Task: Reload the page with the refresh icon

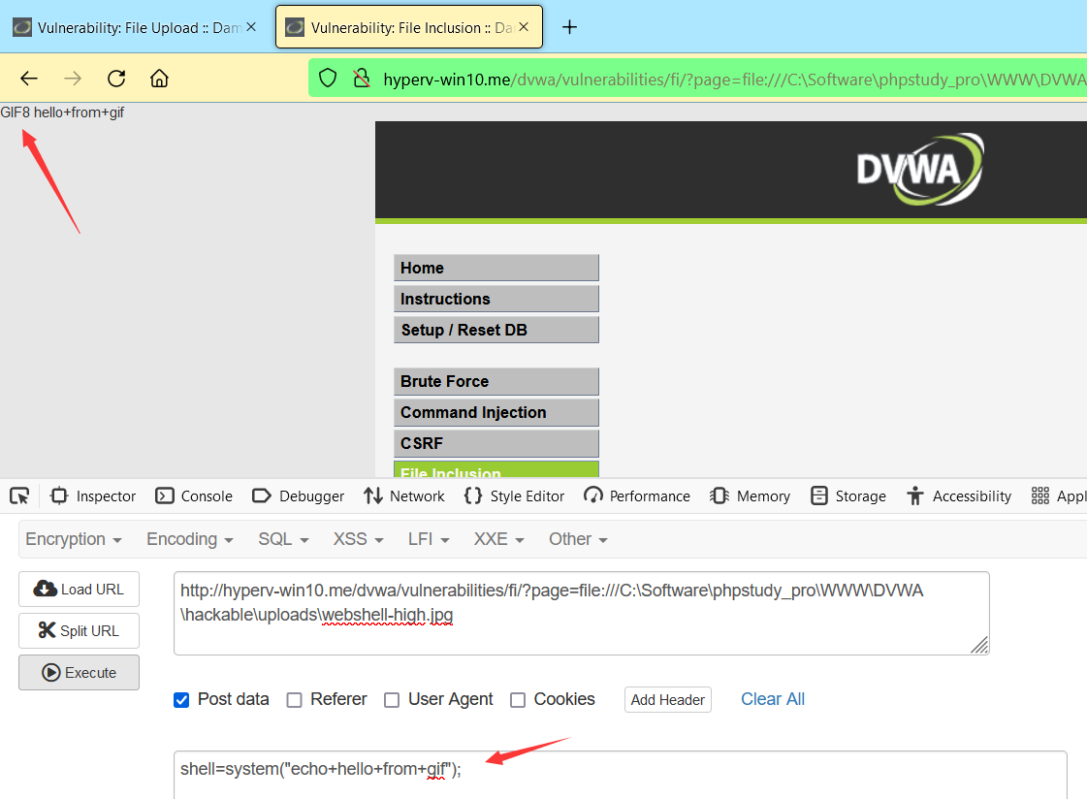Action: [x=116, y=79]
